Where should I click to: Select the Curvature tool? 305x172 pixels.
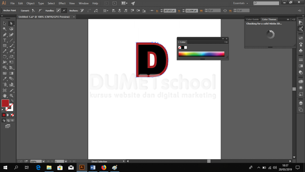[11, 35]
